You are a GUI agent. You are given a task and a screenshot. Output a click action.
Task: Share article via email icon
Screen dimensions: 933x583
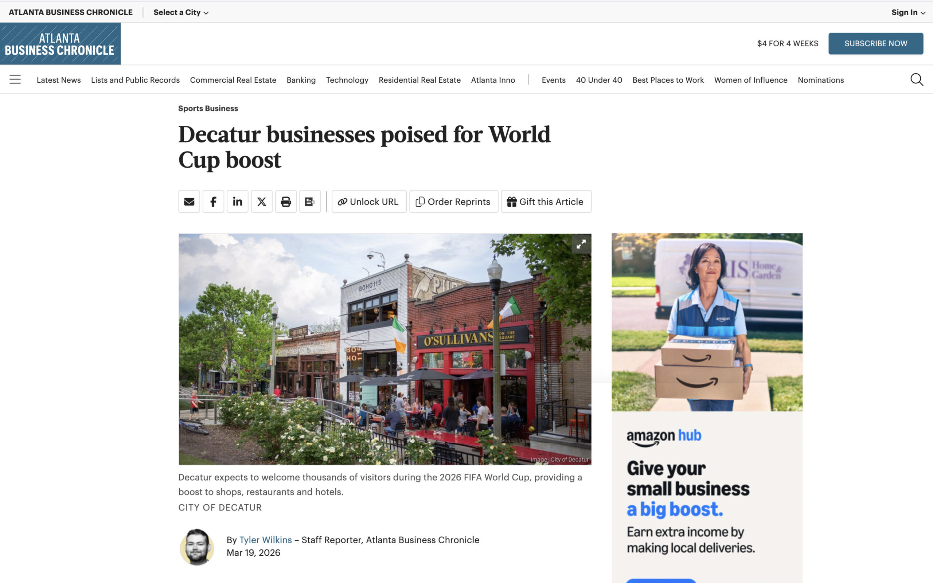point(189,201)
